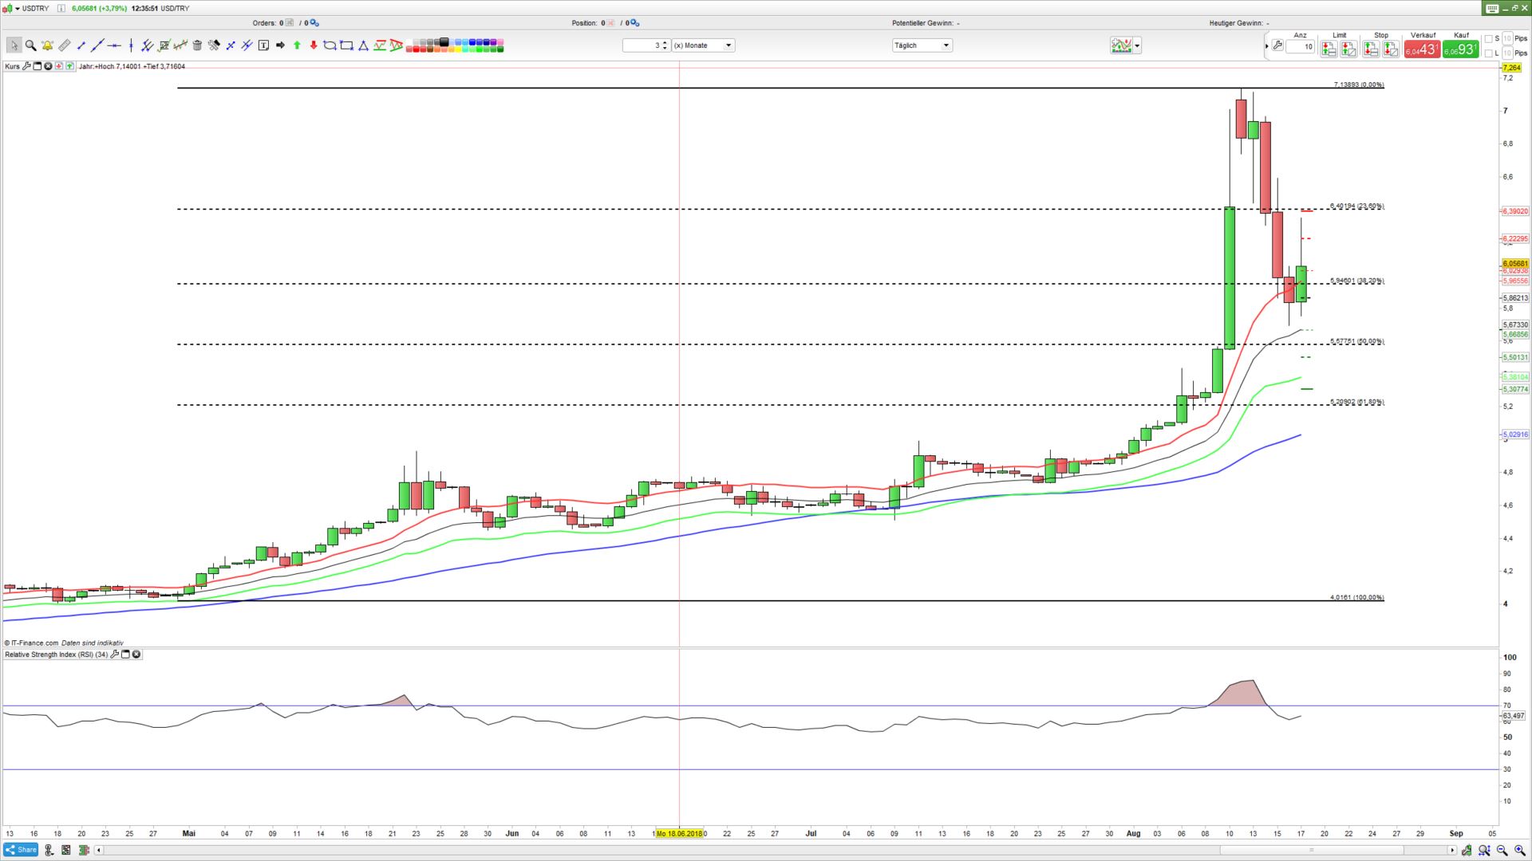Viewport: 1532px width, 861px height.
Task: Select the vertical line drawing tool
Action: tap(131, 45)
